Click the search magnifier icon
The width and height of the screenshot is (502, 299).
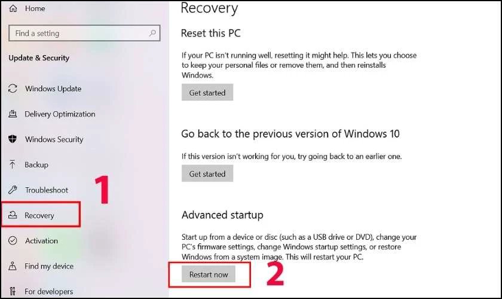tap(153, 33)
